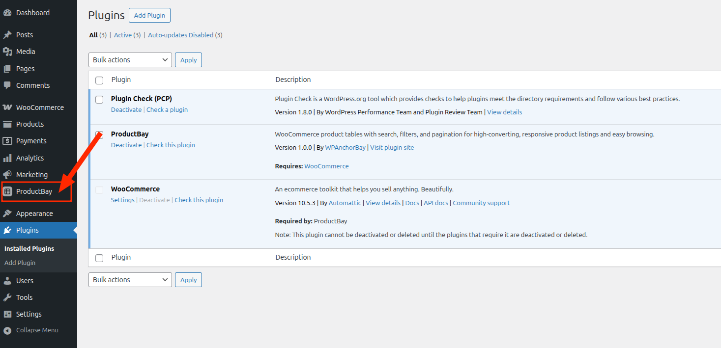Viewport: 721px width, 348px height.
Task: Open the top Bulk actions dropdown
Action: [x=130, y=60]
